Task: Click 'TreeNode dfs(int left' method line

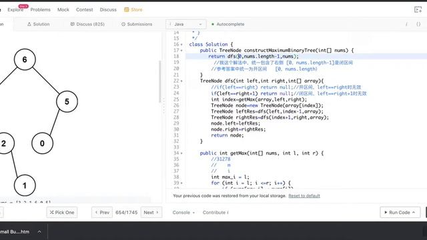Action: [x=262, y=81]
